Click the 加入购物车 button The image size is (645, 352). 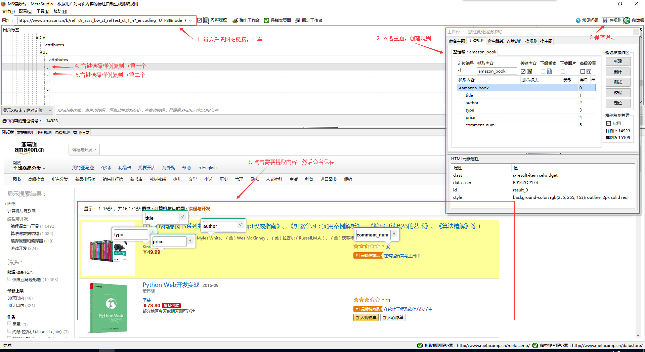366,317
